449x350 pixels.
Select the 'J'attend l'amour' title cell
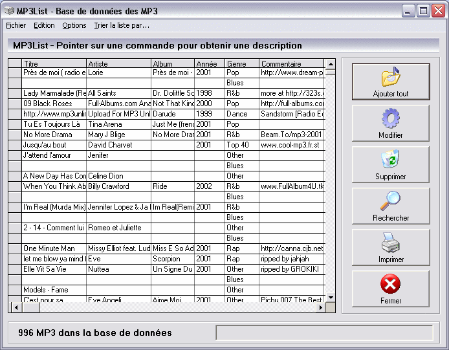pos(54,155)
